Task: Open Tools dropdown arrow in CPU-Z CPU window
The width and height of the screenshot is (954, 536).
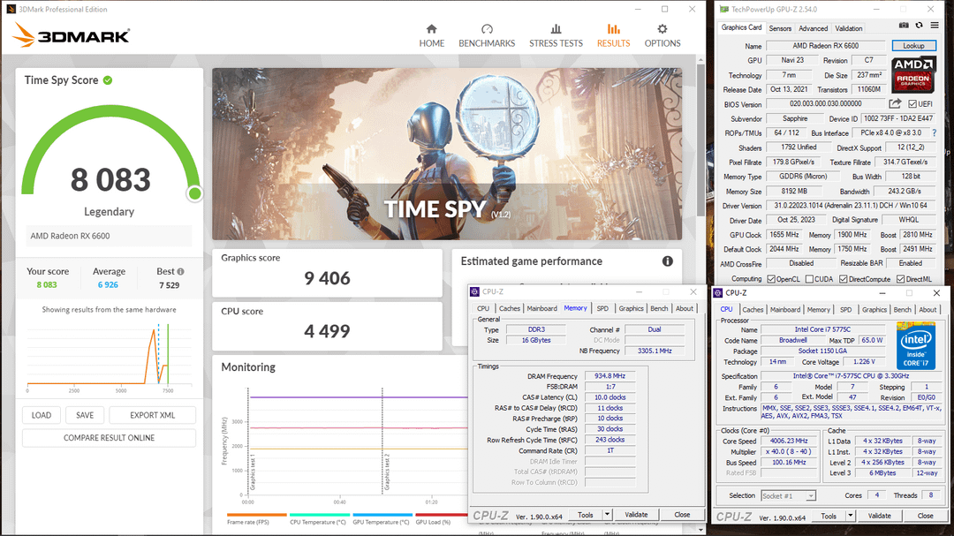Action: 850,516
